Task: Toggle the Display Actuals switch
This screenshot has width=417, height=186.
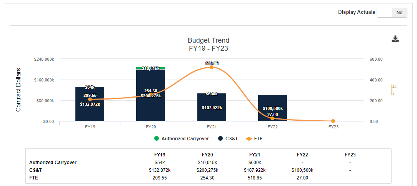Action: pyautogui.click(x=392, y=12)
